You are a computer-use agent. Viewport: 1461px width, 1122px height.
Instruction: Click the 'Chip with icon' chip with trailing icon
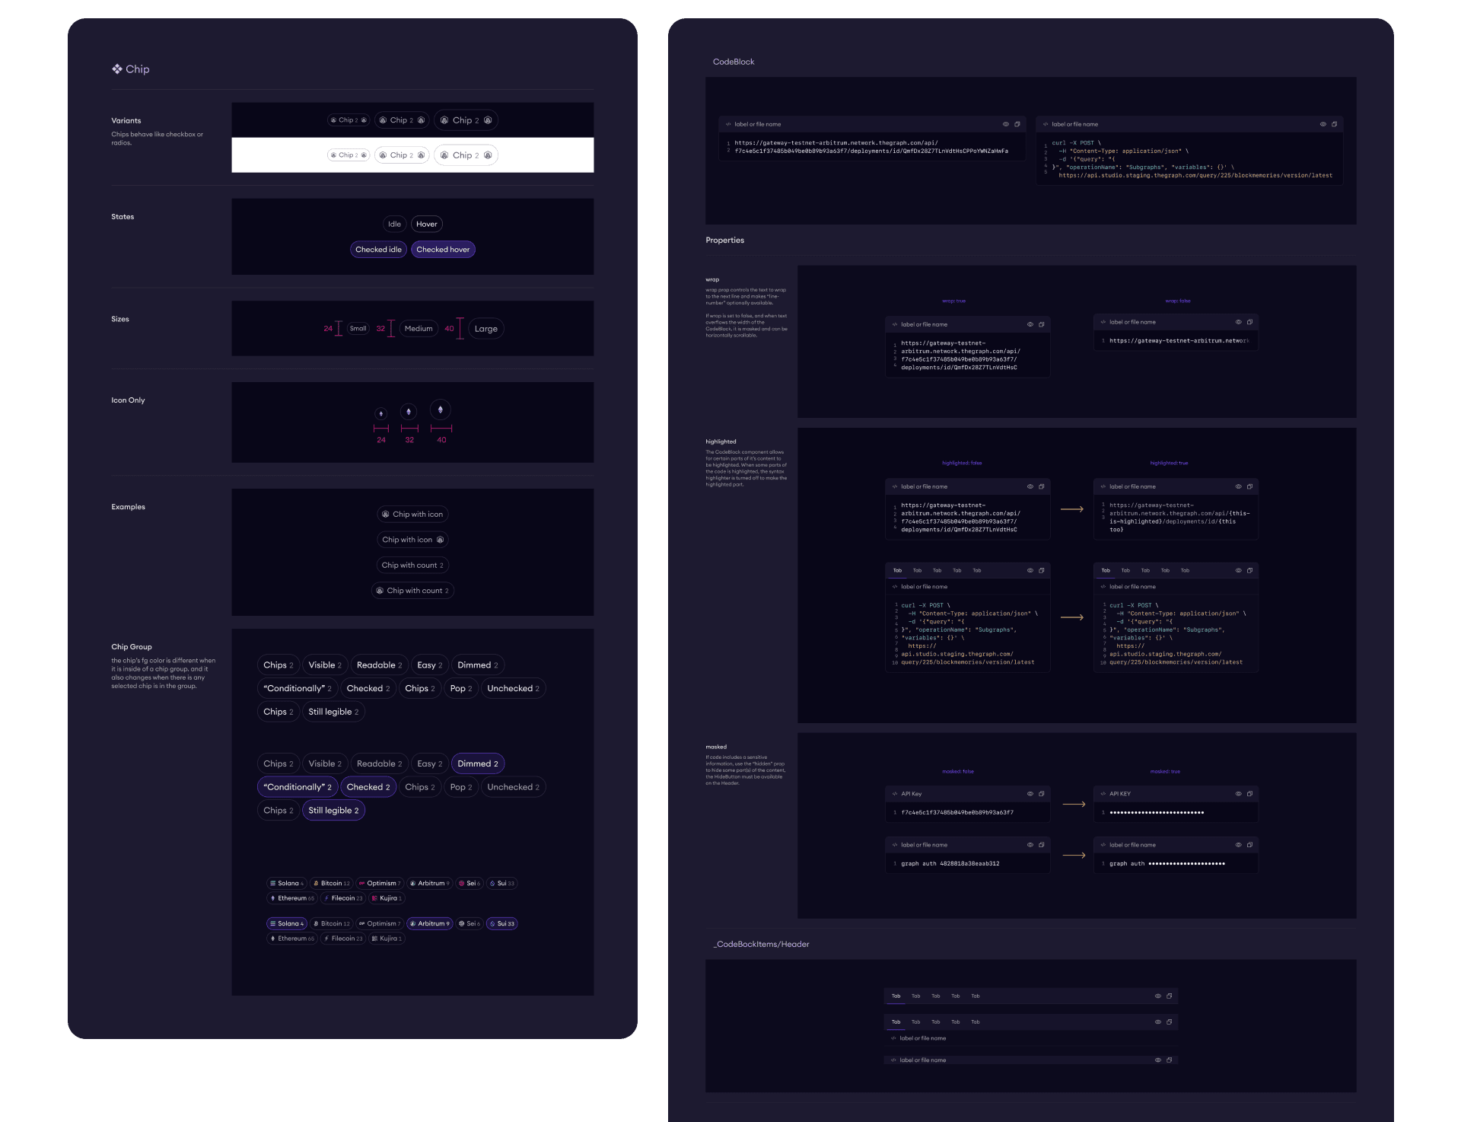[412, 540]
